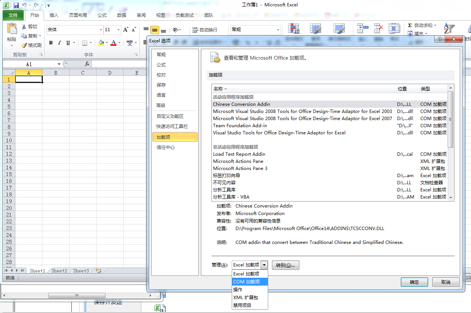Click the highlighted middle align icon
Viewport: 471px width, 313px height.
155,30
